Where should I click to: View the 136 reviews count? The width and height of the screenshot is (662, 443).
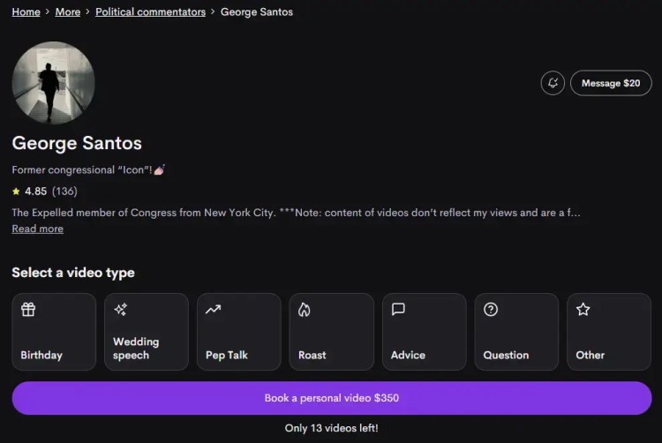tap(64, 191)
